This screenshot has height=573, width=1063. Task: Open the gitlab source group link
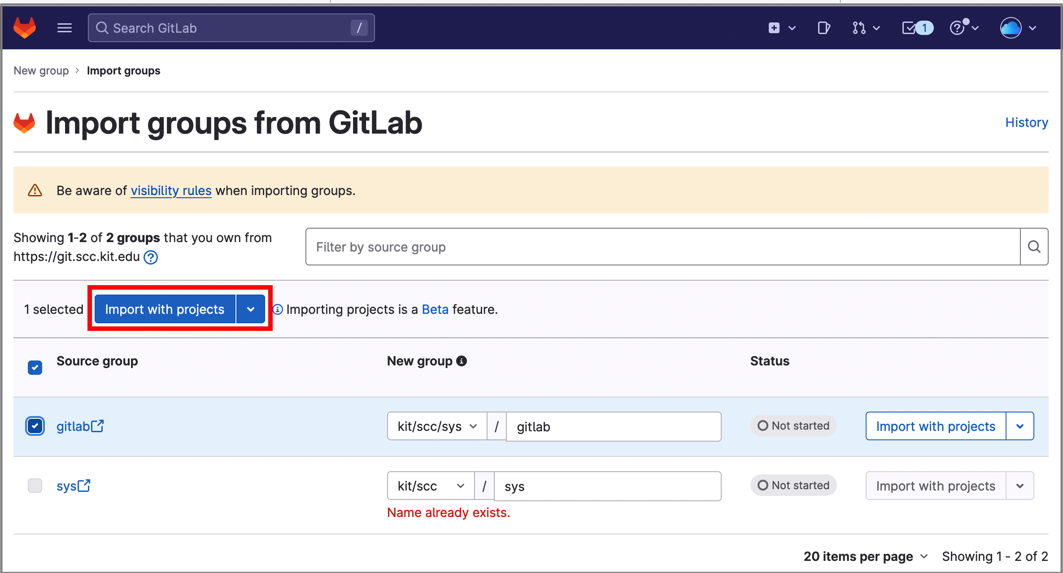coord(80,426)
